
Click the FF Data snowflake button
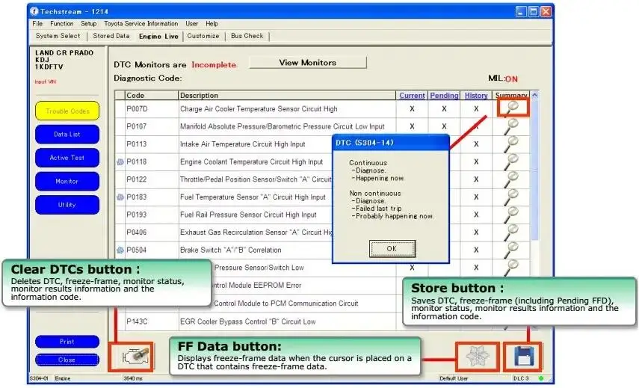click(478, 357)
